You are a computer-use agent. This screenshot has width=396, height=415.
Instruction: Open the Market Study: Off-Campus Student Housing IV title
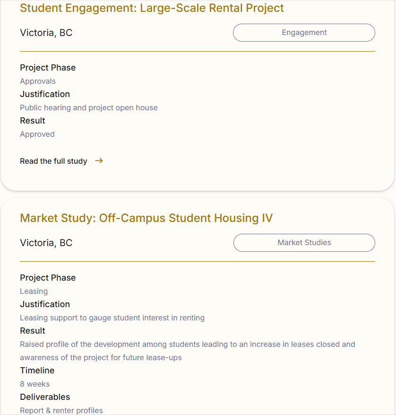click(x=146, y=218)
